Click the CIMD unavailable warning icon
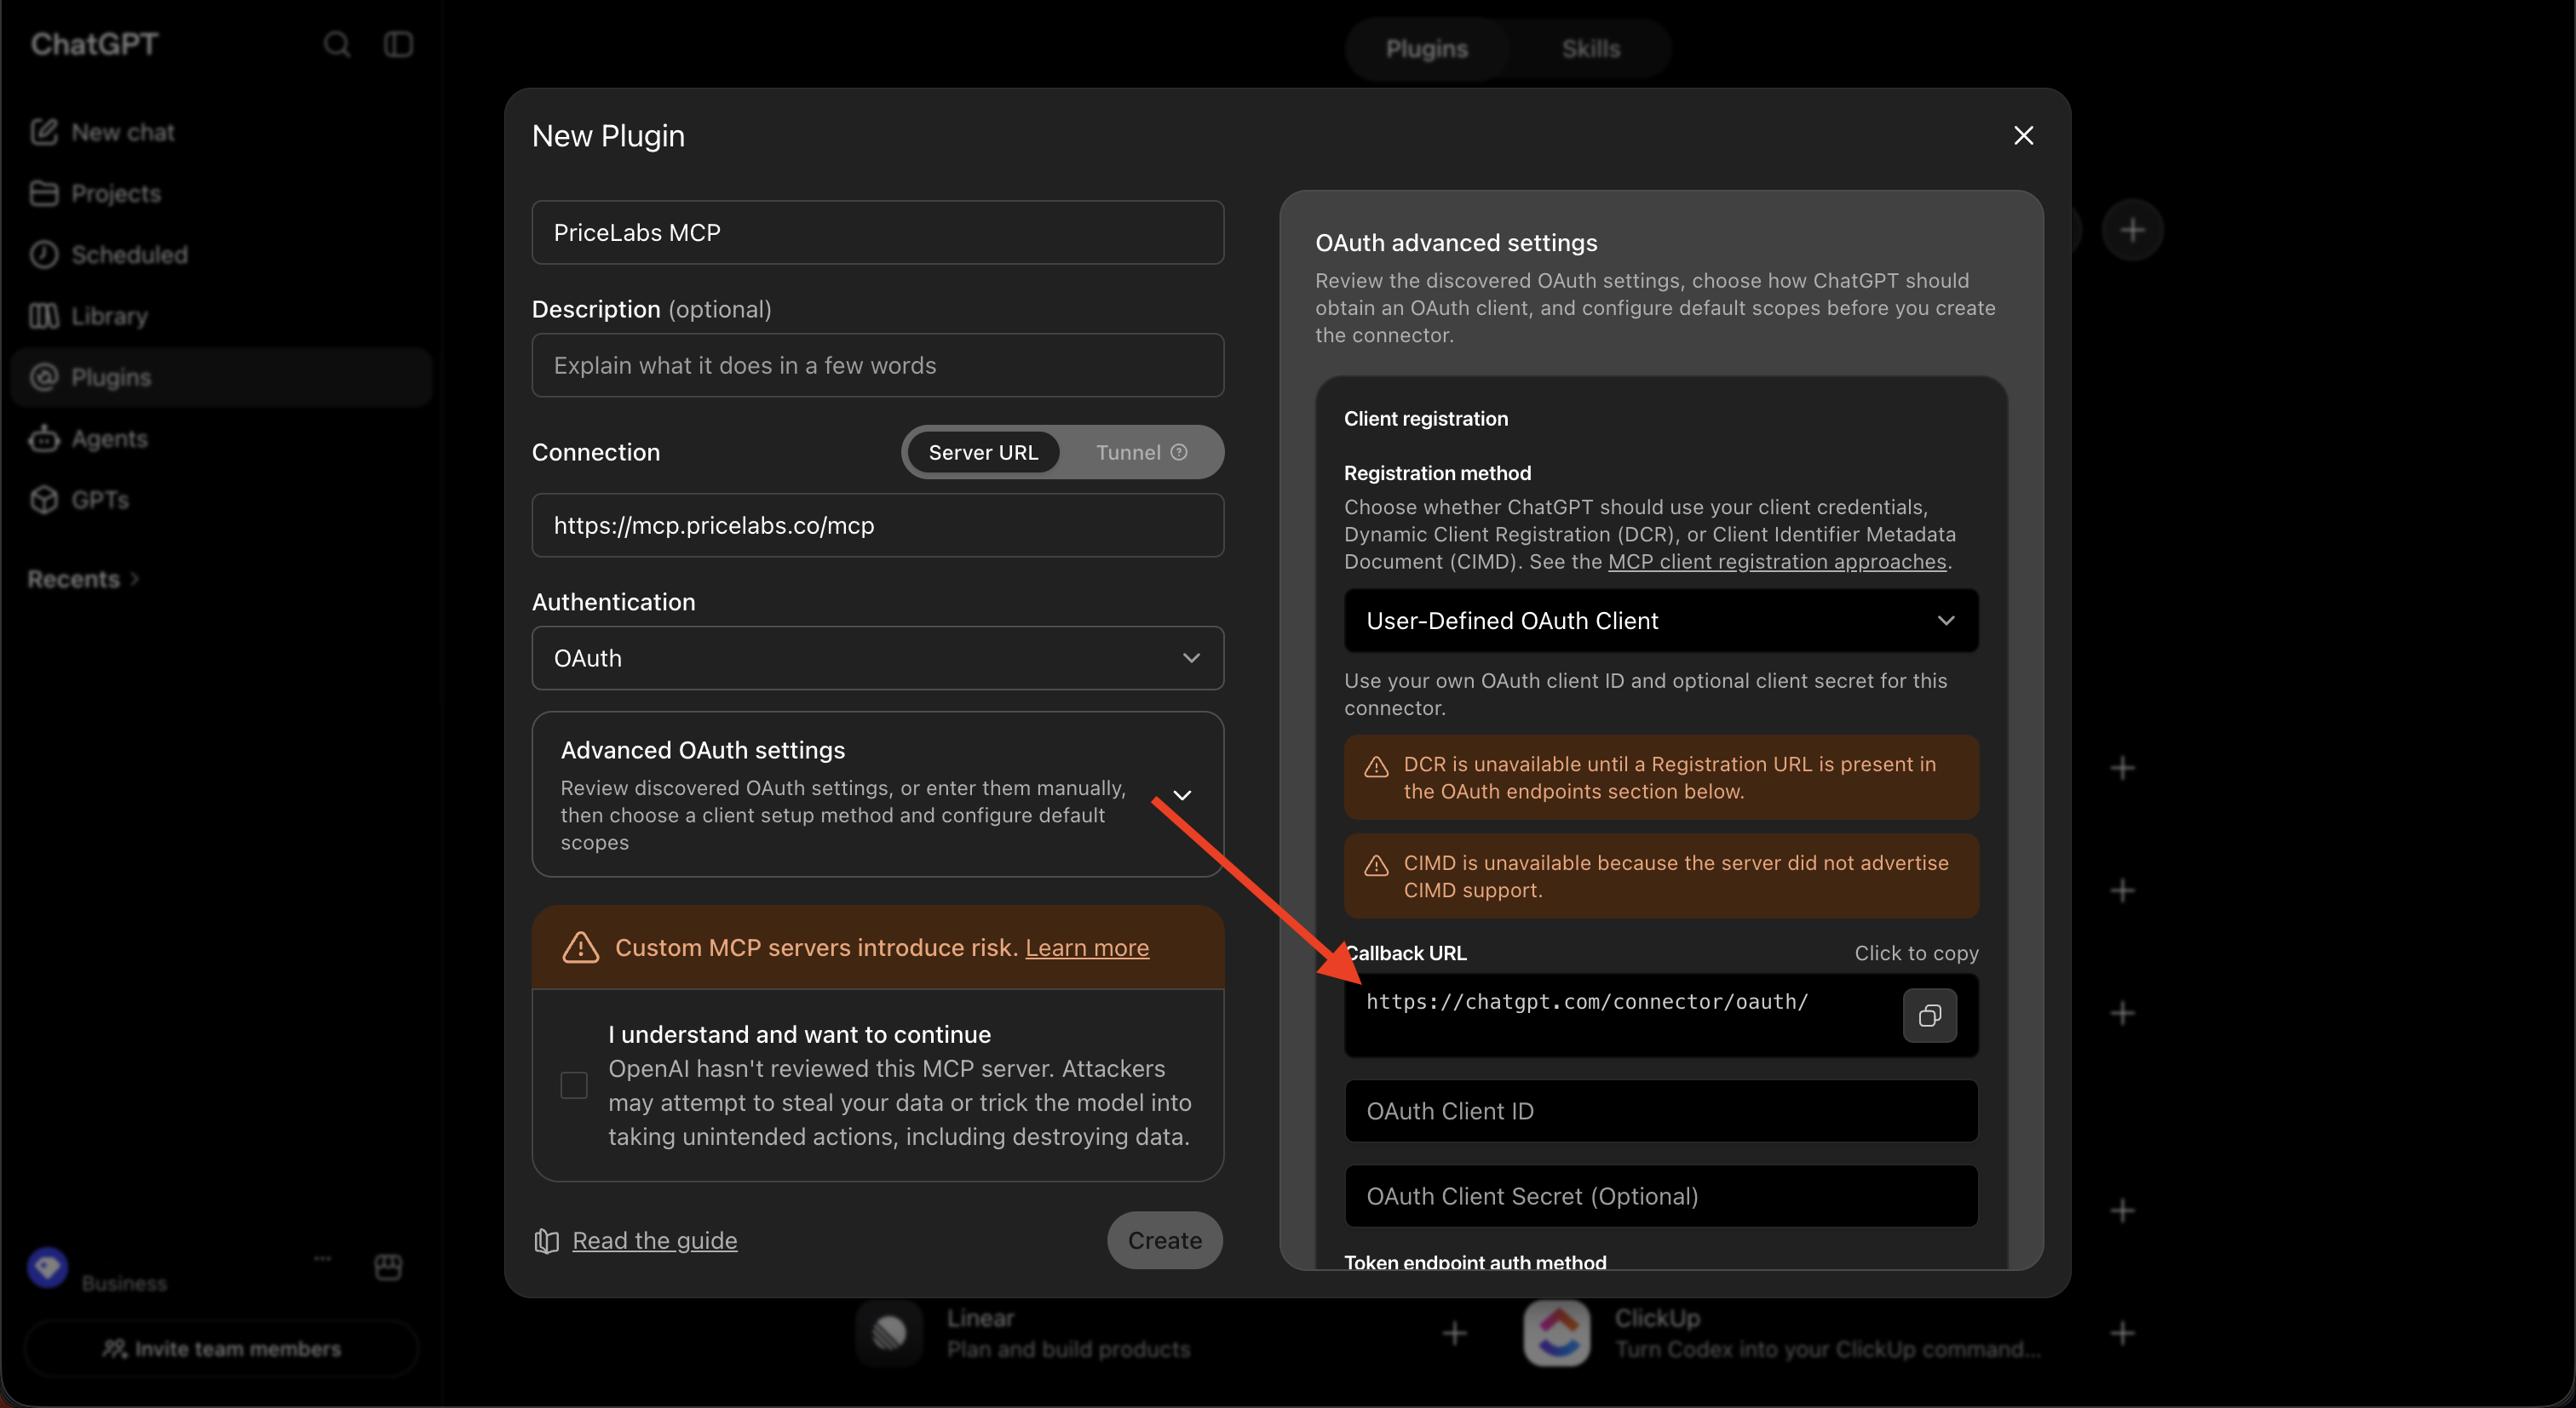Viewport: 2576px width, 1408px height. (1376, 866)
